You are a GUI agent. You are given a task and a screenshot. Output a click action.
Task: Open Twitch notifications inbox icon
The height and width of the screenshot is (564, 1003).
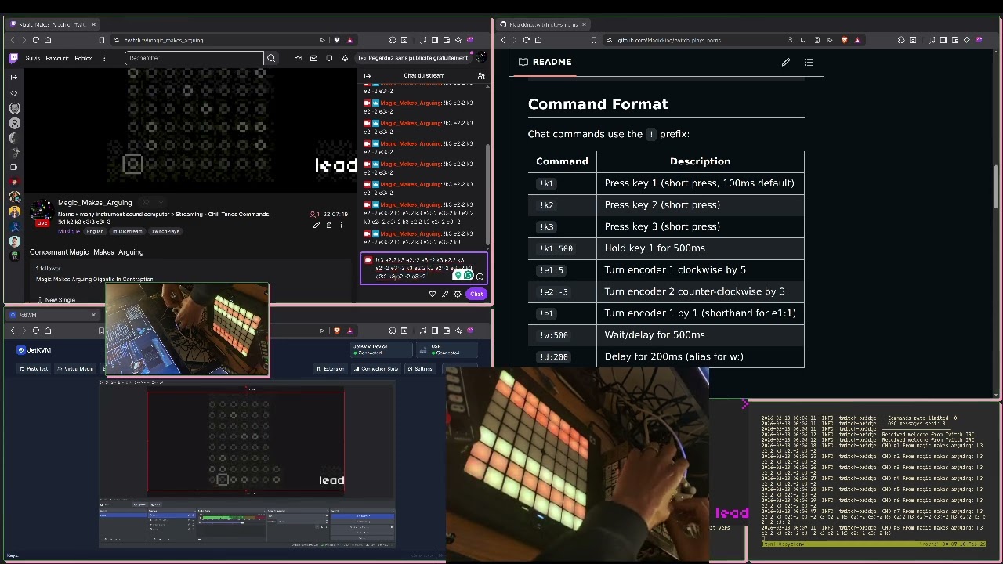pos(313,58)
